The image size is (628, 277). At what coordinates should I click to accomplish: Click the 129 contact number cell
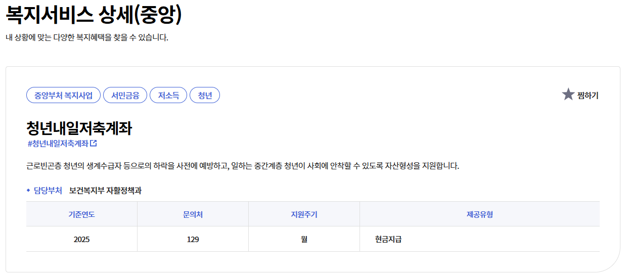click(x=193, y=240)
